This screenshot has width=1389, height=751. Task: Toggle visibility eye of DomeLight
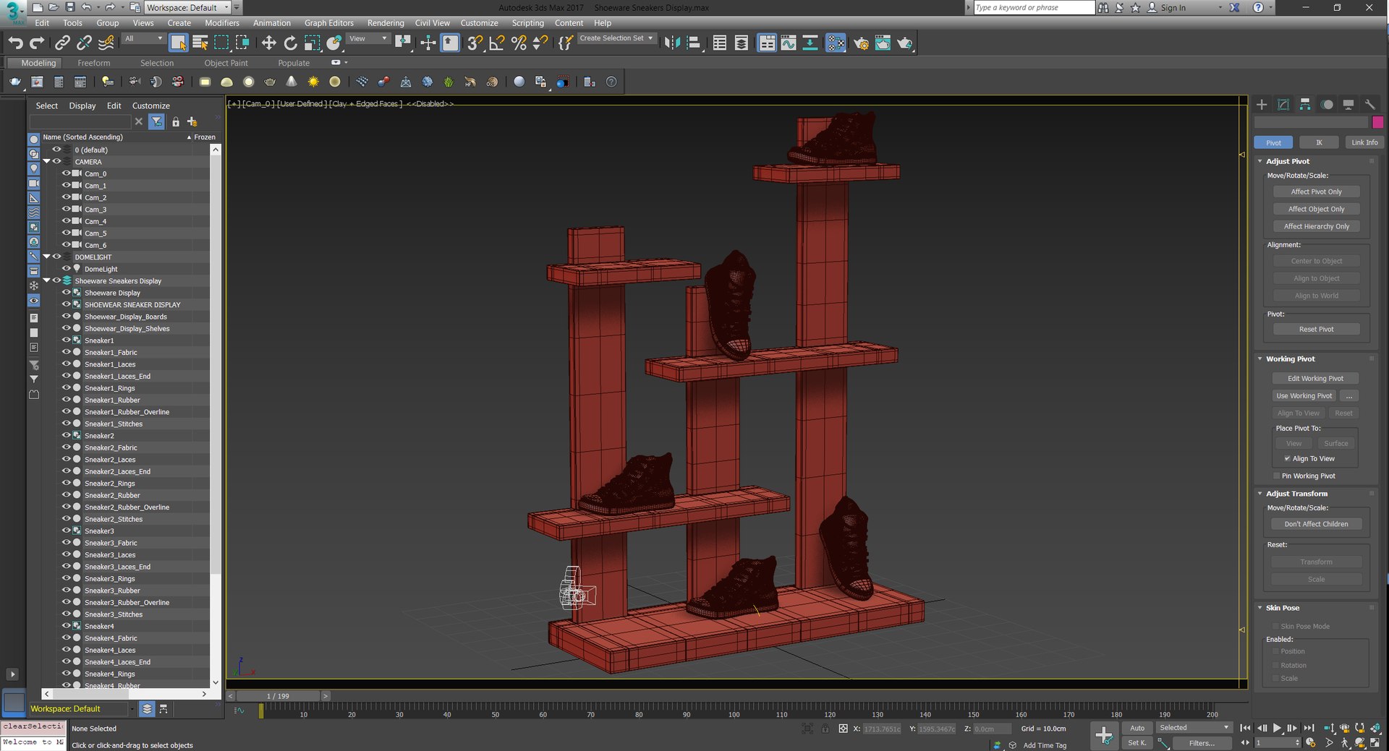[66, 269]
